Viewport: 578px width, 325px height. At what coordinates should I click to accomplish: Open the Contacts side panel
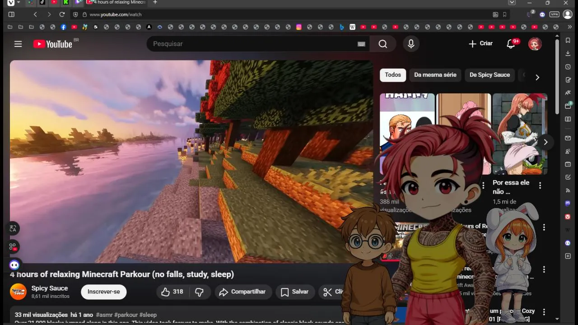(x=568, y=151)
